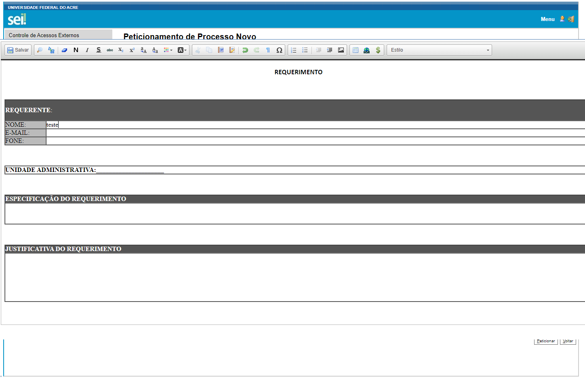Viewport: 585px width, 379px height.
Task: Toggle bold (N) formatting
Action: (76, 50)
